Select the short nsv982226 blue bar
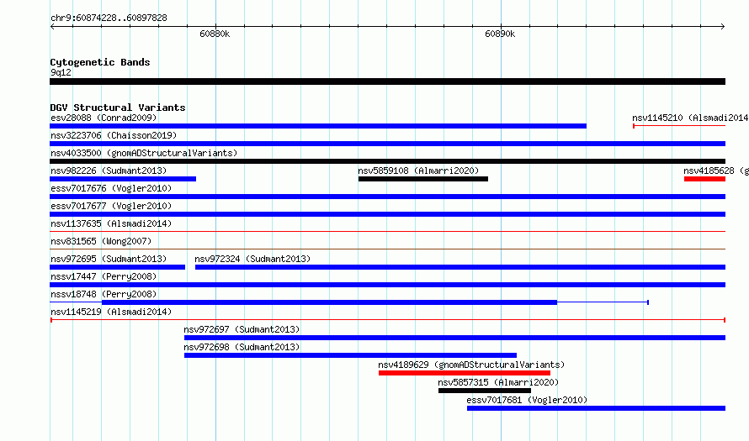This screenshot has width=749, height=441. [x=123, y=179]
